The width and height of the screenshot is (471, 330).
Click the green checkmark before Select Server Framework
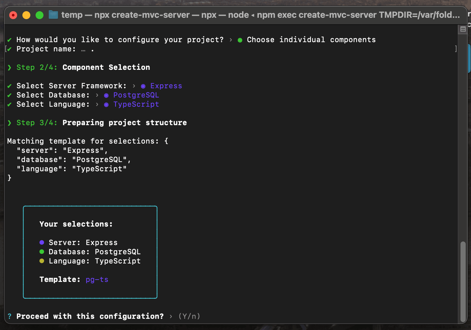pyautogui.click(x=9, y=86)
